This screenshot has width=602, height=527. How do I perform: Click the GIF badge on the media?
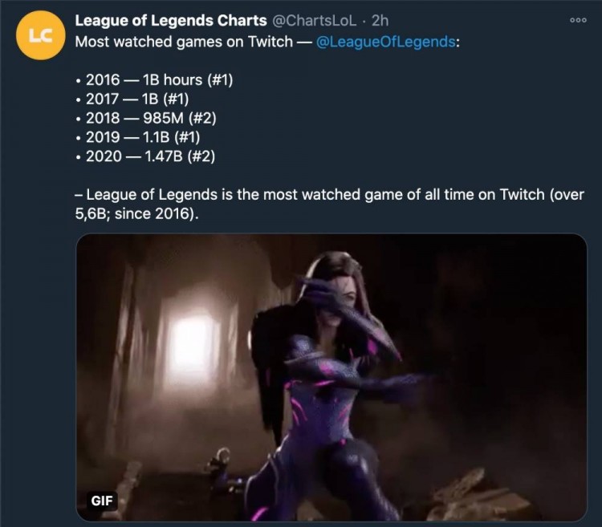coord(102,501)
